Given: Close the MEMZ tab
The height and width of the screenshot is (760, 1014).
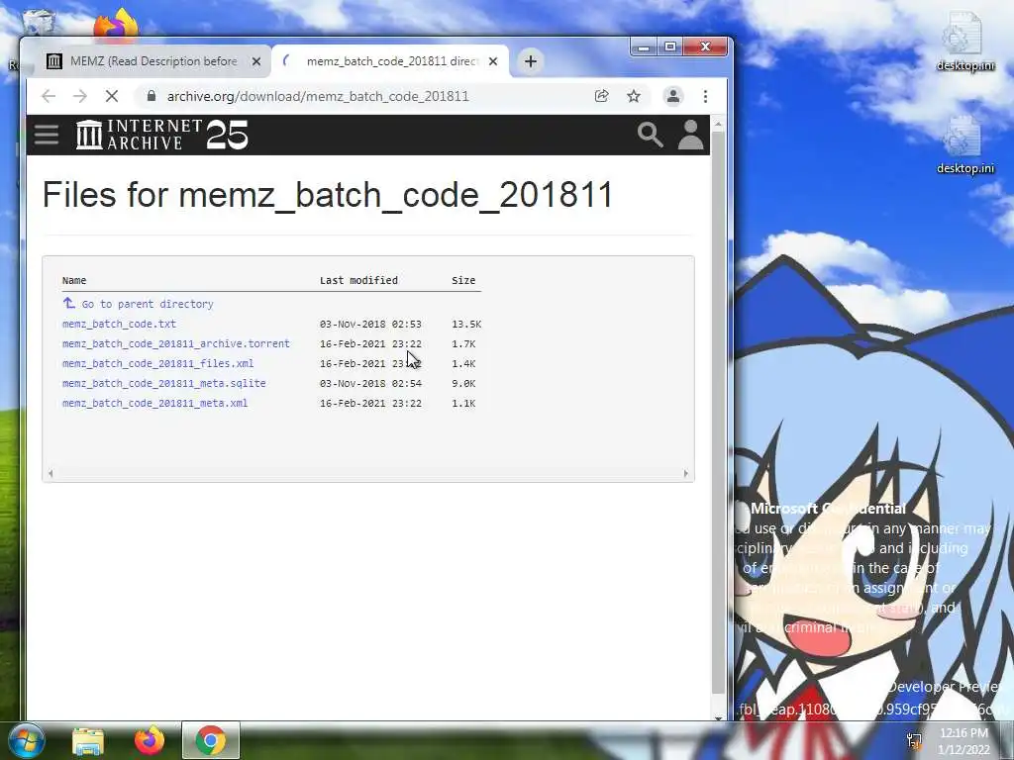Looking at the screenshot, I should pos(256,61).
